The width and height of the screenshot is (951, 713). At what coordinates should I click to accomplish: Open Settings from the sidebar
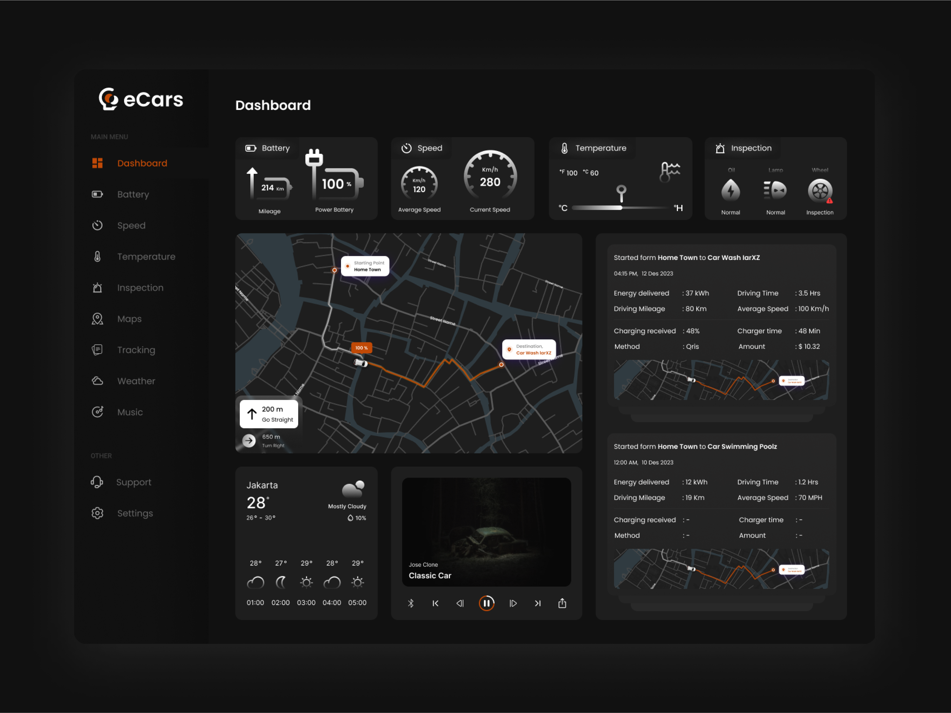point(134,513)
